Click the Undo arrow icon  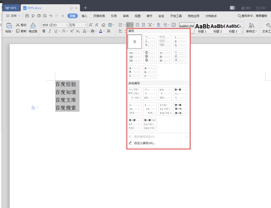coord(51,16)
